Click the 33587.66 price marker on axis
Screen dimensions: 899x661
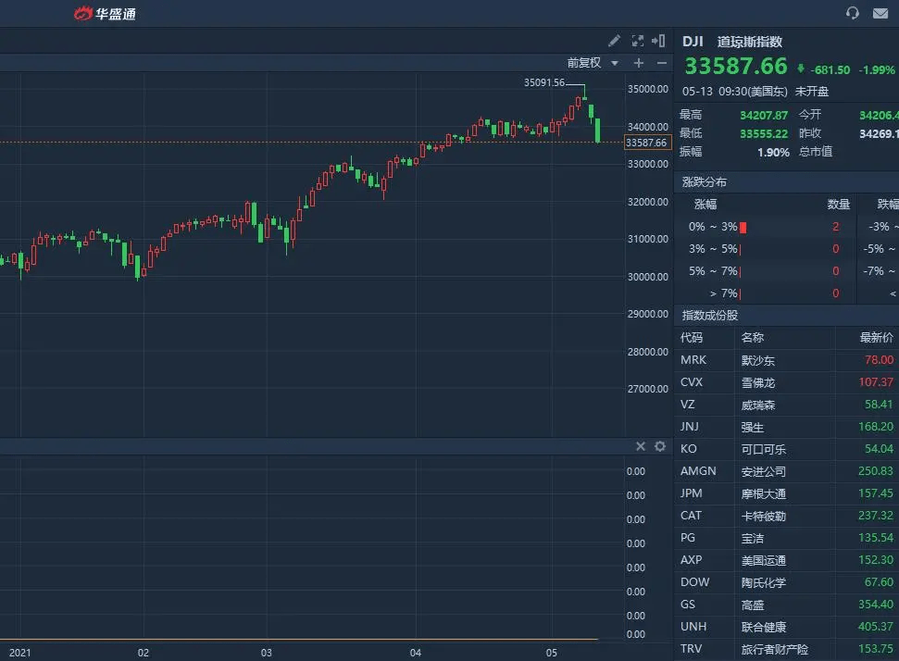[x=647, y=143]
